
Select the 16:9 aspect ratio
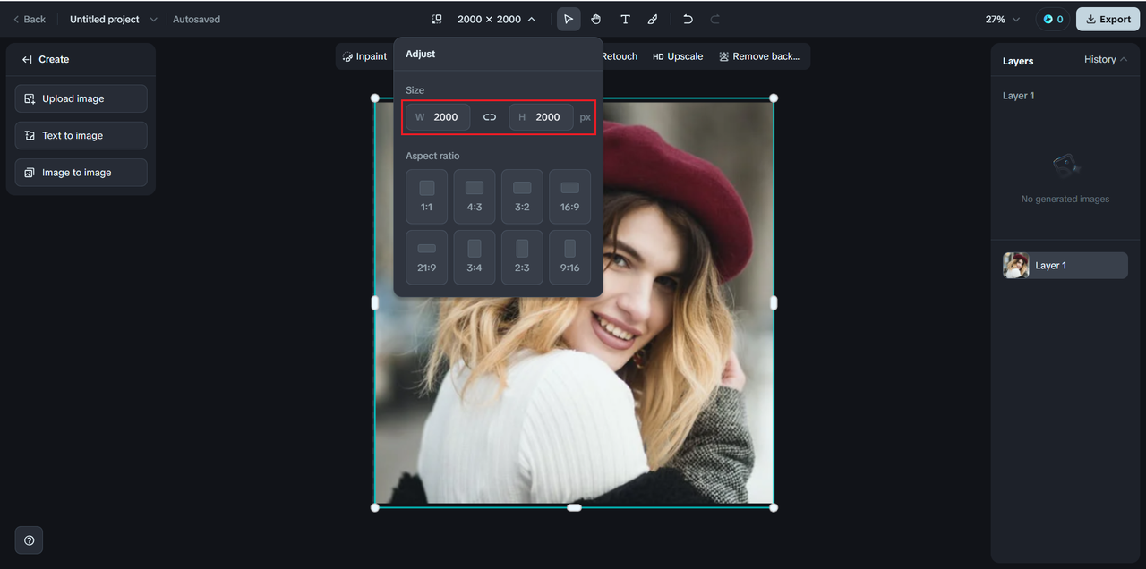click(569, 197)
